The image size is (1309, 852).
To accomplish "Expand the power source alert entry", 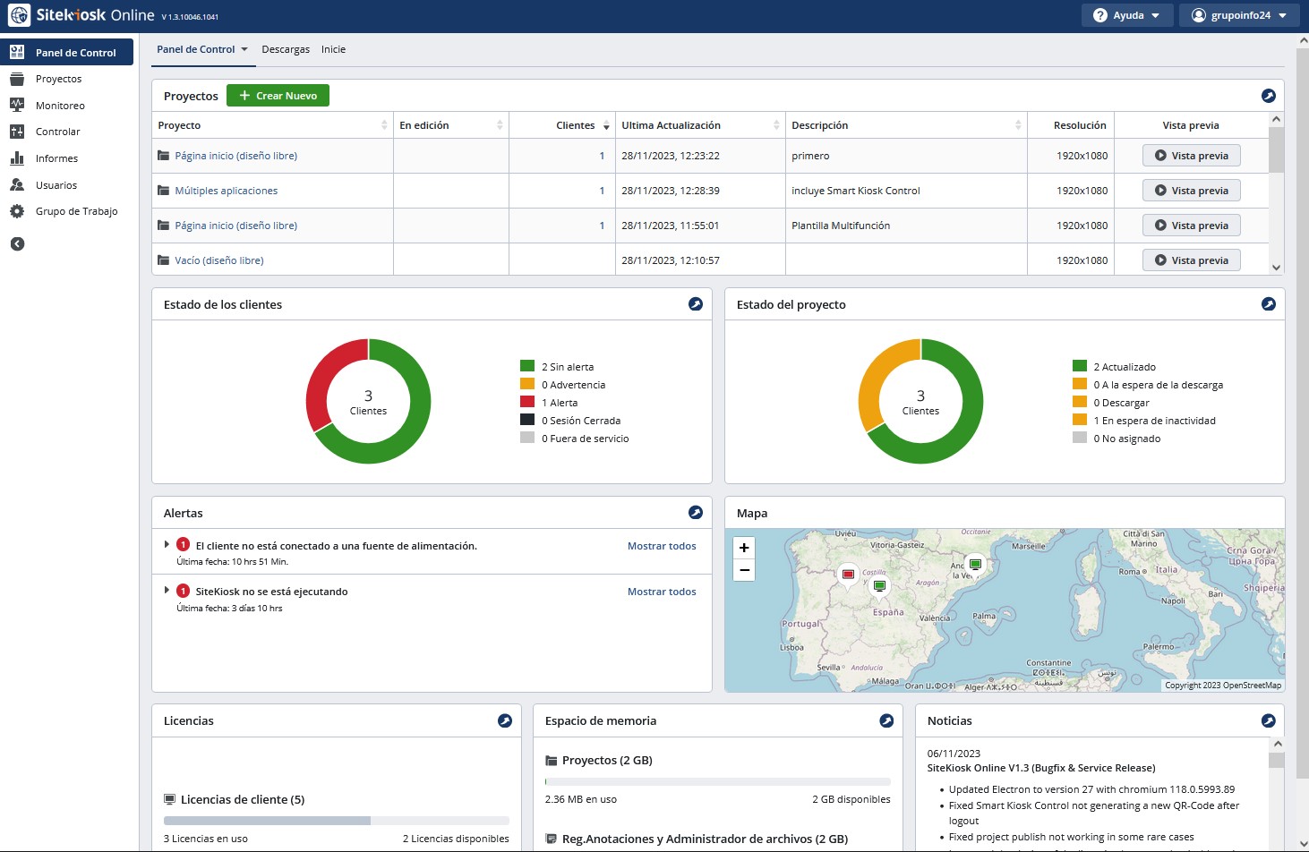I will coord(167,544).
